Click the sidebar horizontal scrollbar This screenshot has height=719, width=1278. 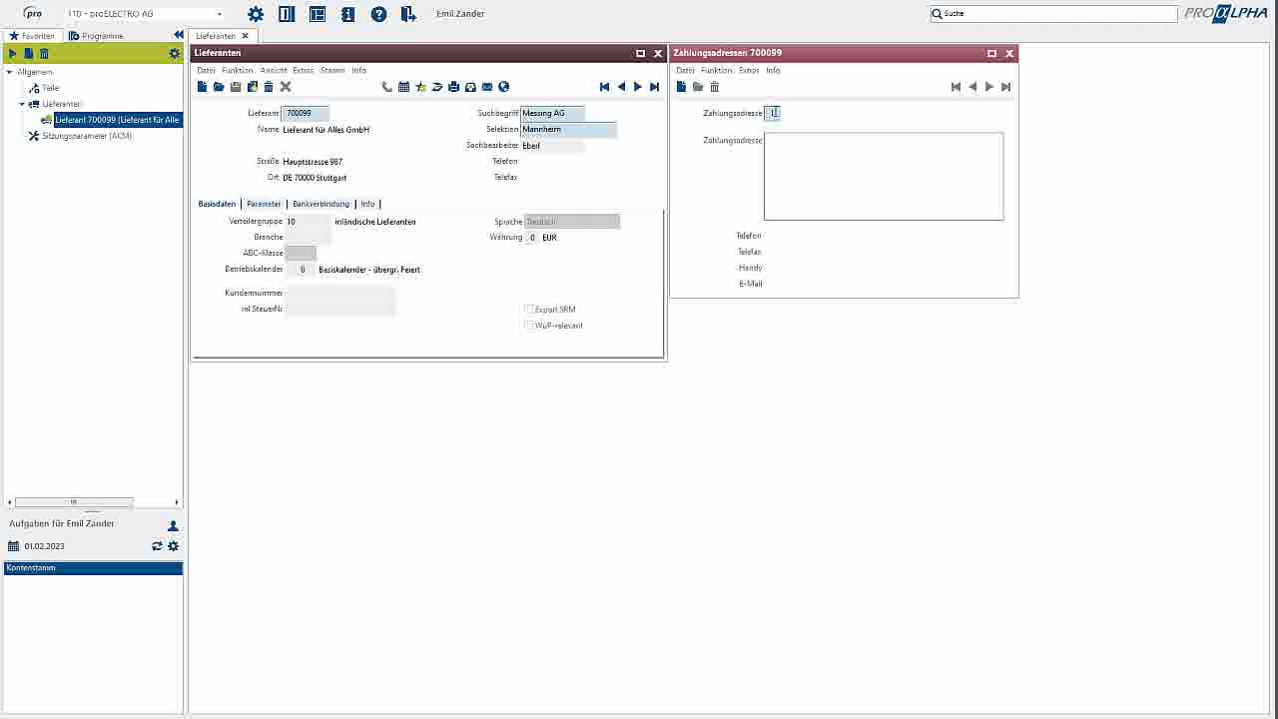tap(74, 502)
